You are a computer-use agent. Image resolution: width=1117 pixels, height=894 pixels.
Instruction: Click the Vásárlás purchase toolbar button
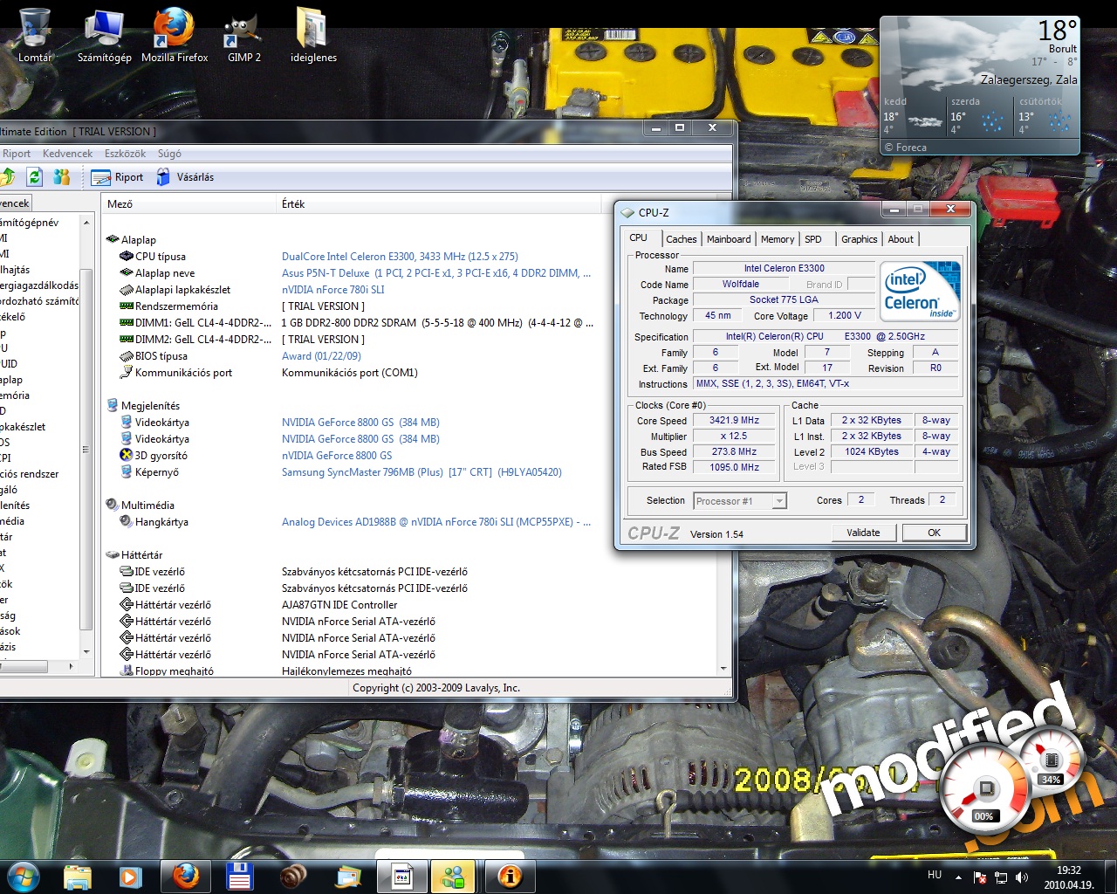[185, 177]
